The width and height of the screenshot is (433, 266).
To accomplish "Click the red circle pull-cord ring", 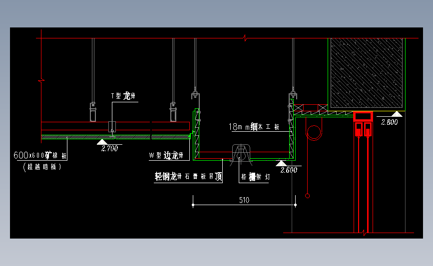I will point(307,196).
